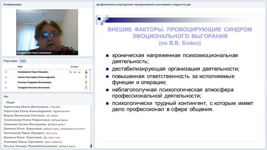Click the chat panel scrollbar
This screenshot has height=150, width=267.
91,127
